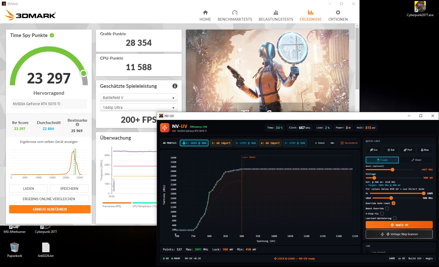Go to BELASTUNGSTESTS in 3DMark
The height and width of the screenshot is (267, 439).
(276, 16)
